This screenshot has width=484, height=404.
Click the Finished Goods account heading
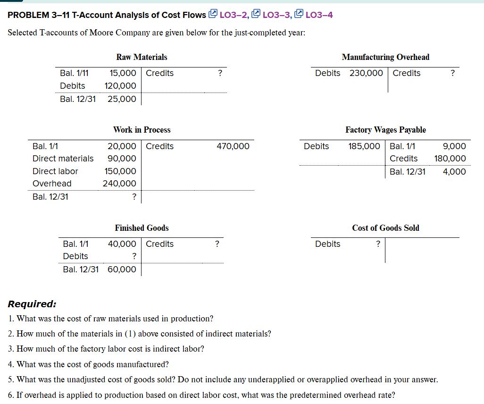(142, 228)
